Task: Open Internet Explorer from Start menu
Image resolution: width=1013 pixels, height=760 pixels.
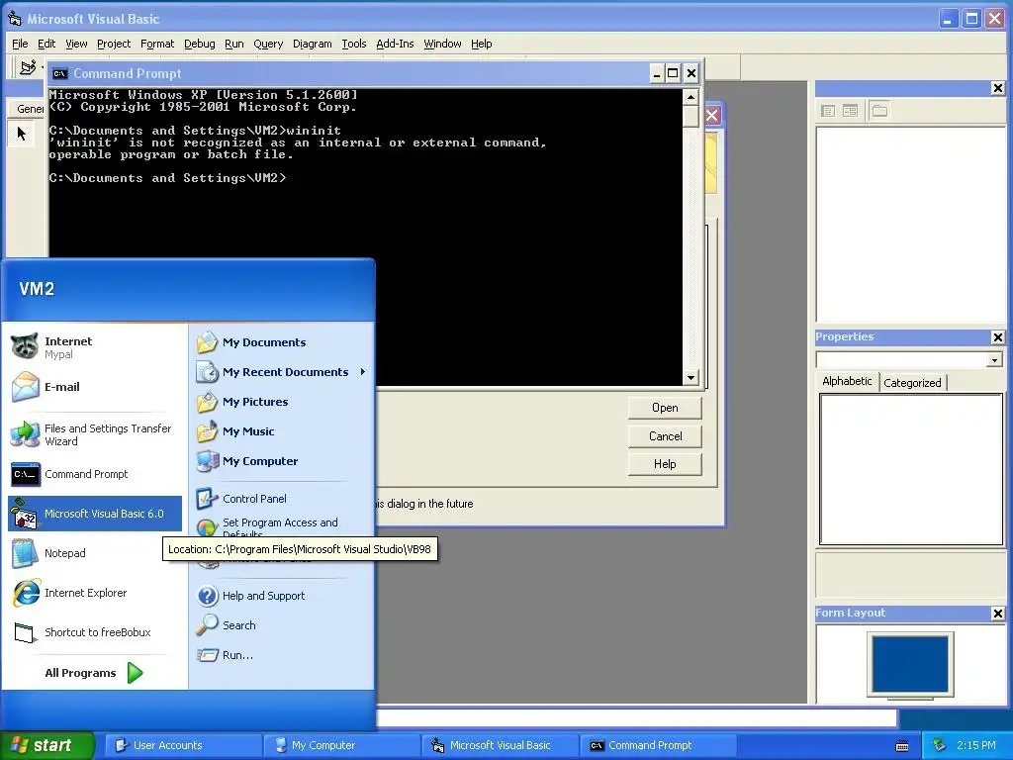Action: coord(94,593)
